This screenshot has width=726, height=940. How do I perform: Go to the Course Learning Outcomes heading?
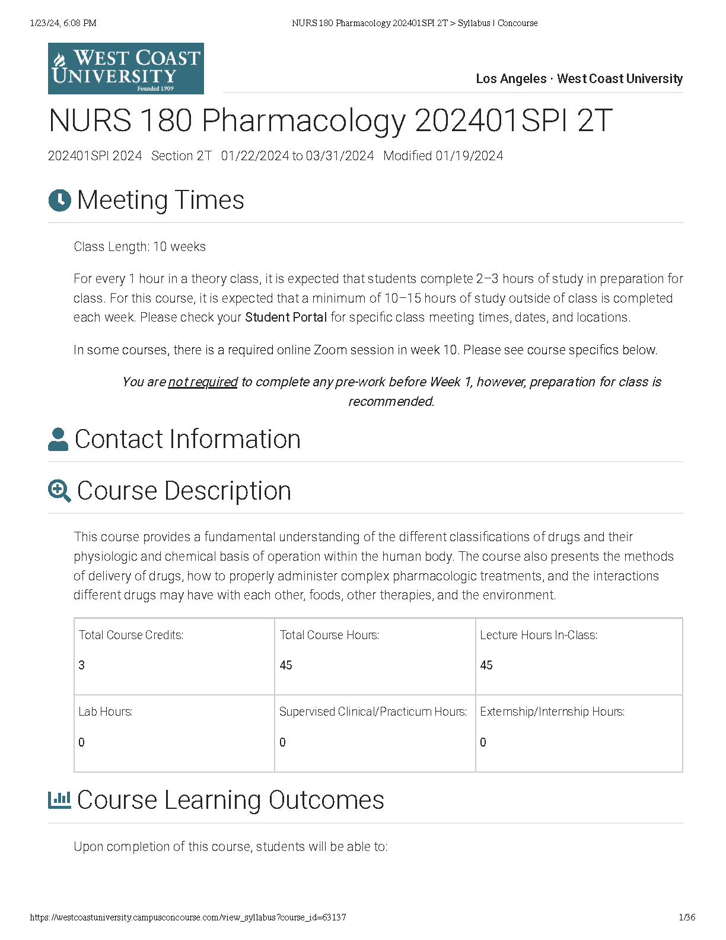point(231,801)
